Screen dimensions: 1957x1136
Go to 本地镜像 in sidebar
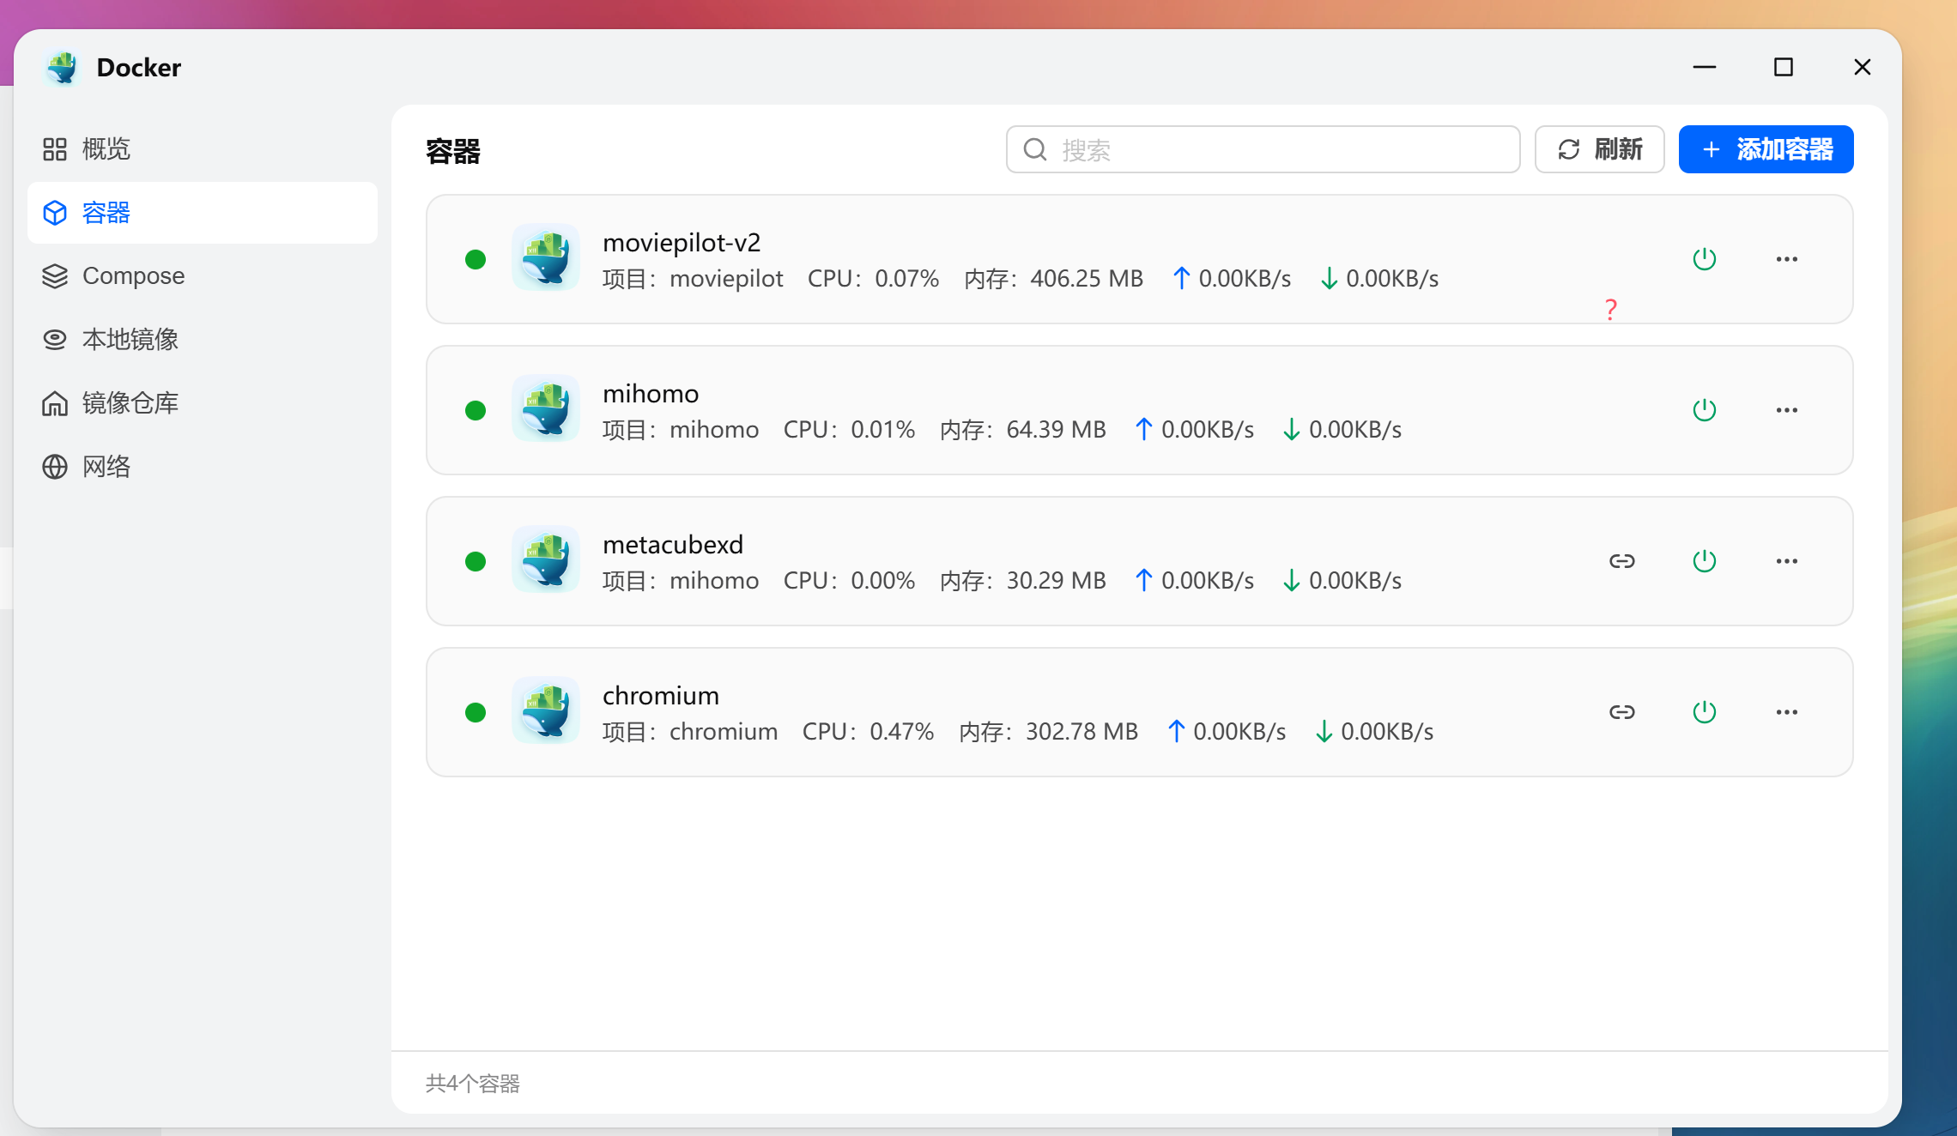130,340
